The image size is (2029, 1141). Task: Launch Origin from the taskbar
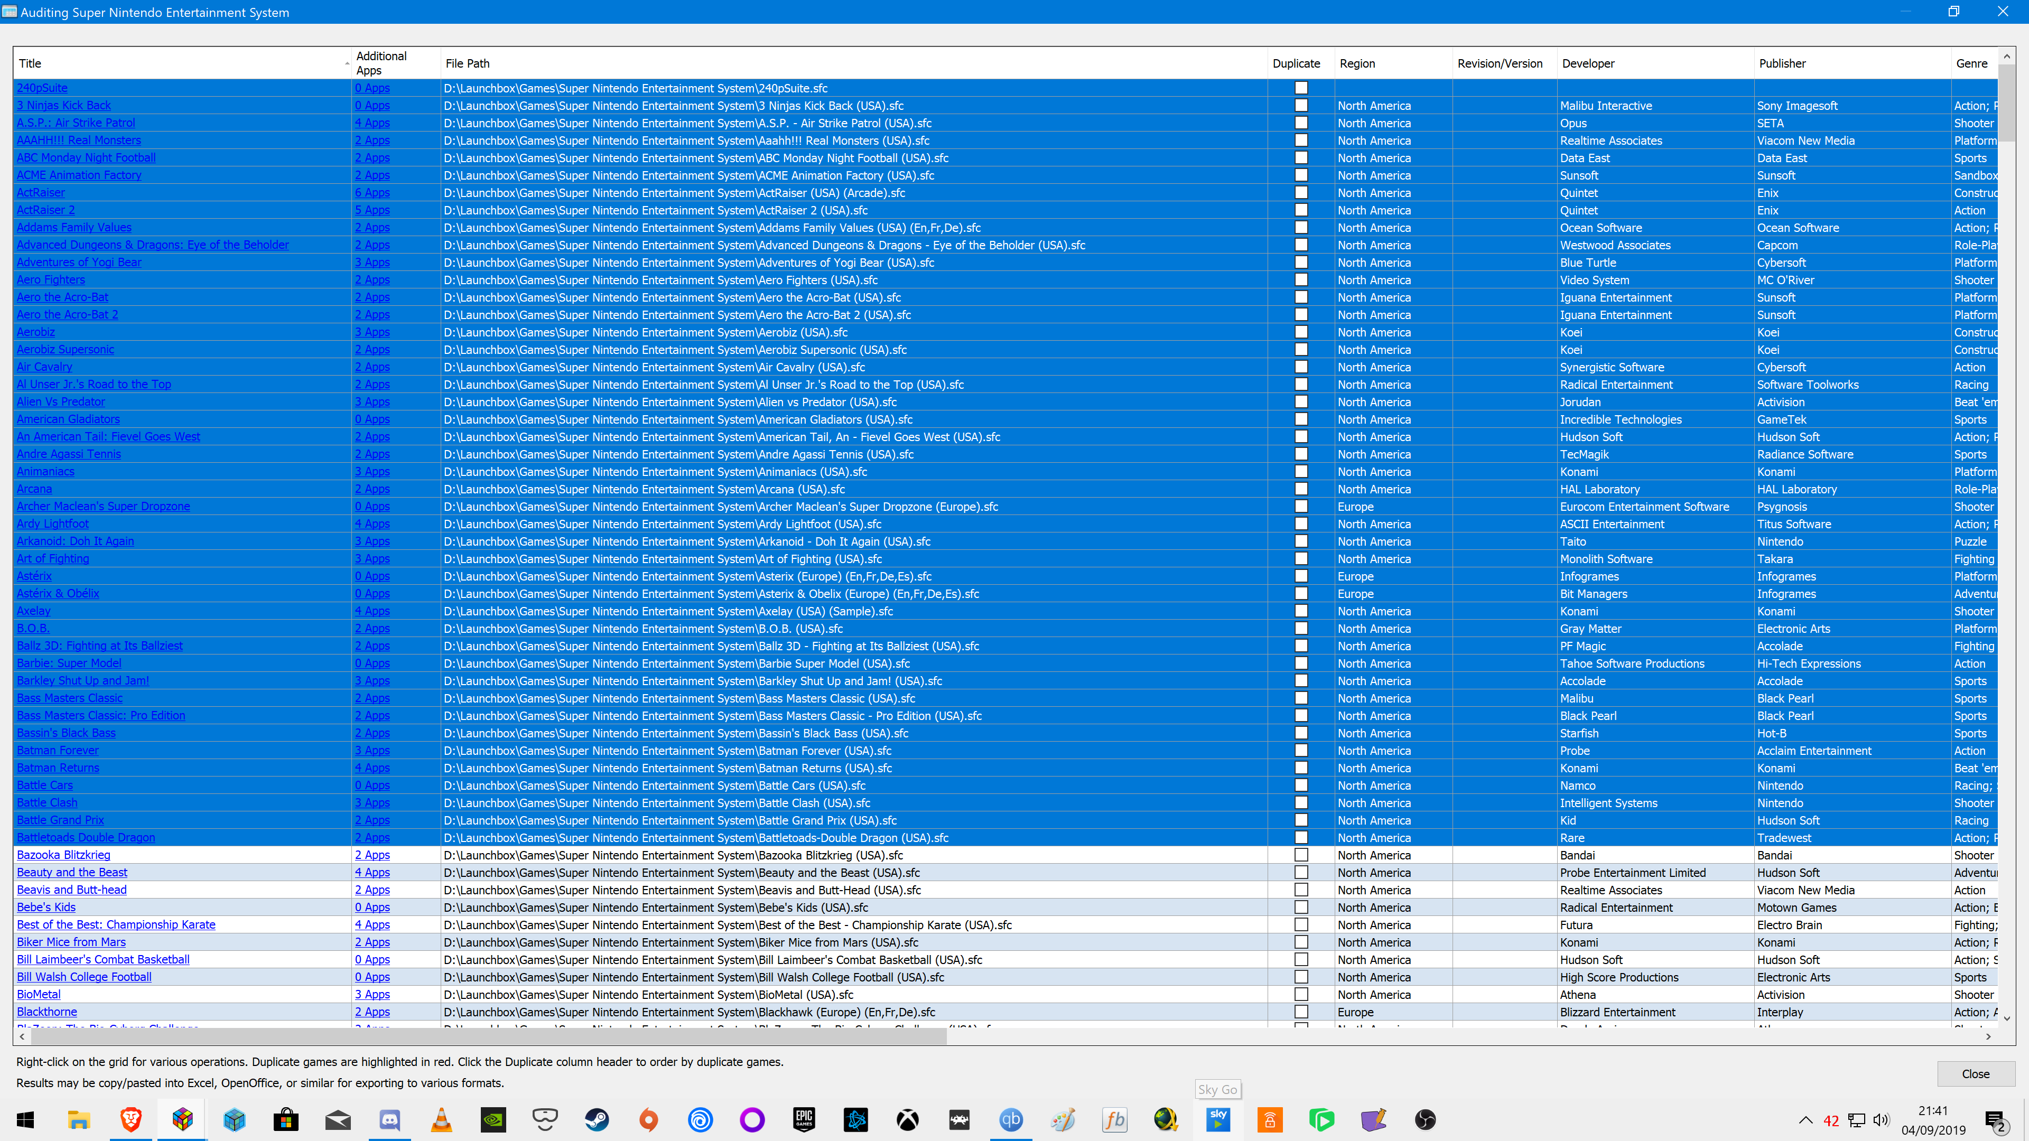648,1119
